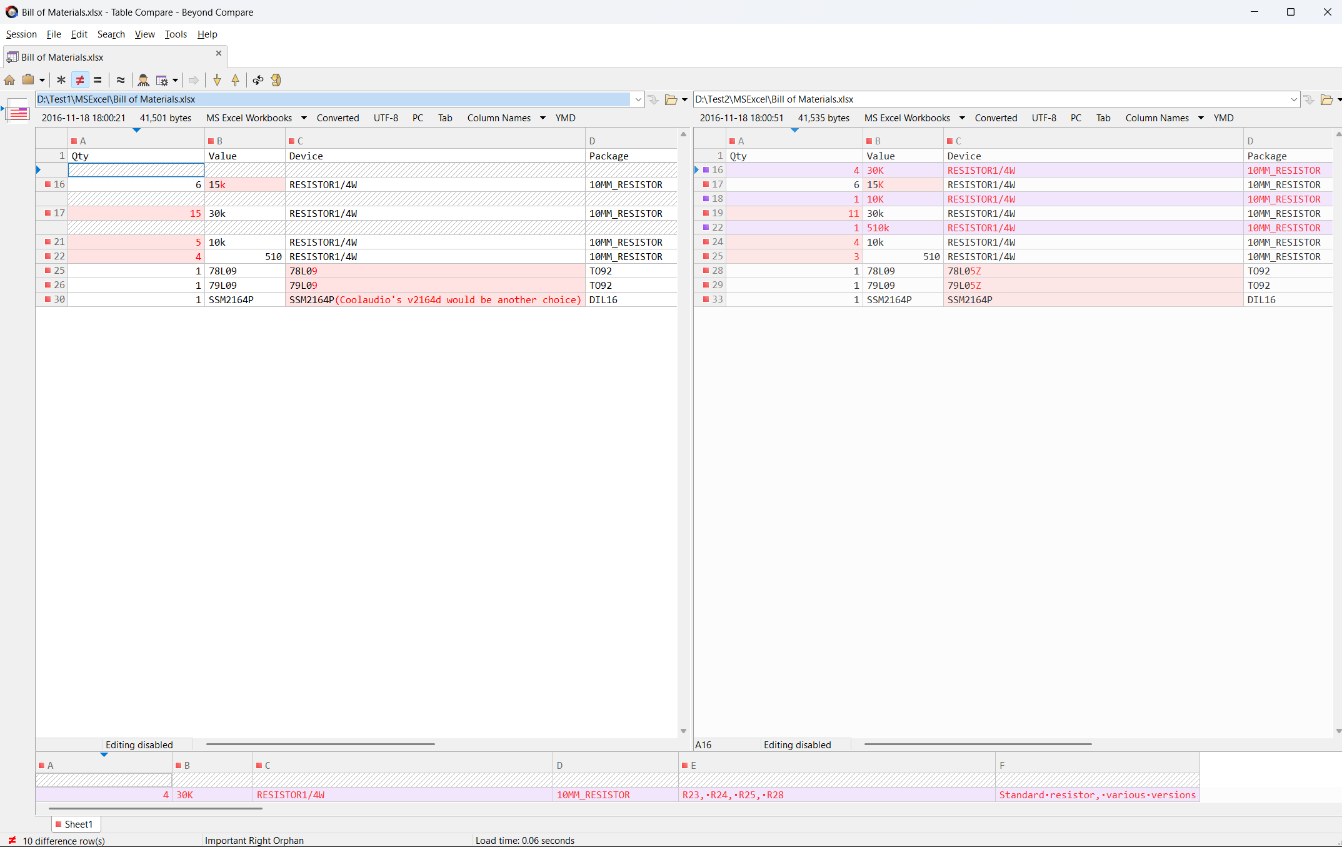The width and height of the screenshot is (1342, 847).
Task: Click the left pane horizontal scrollbar
Action: coord(320,744)
